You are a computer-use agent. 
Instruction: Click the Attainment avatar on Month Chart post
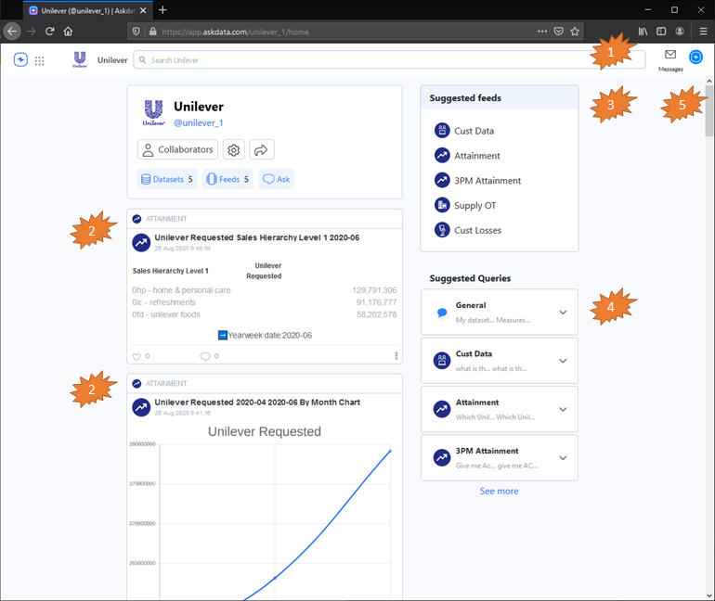141,407
